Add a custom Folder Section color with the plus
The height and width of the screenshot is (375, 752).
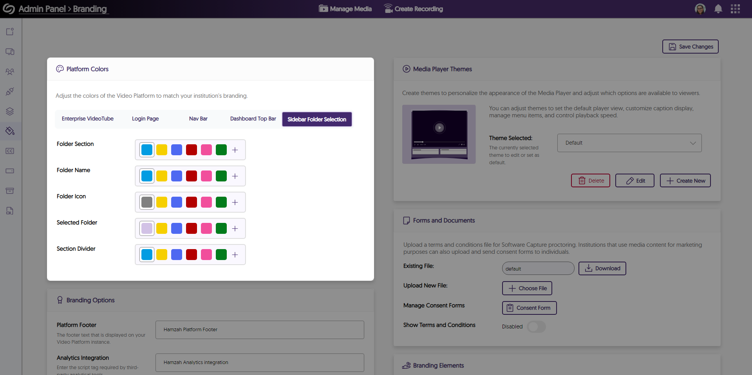(235, 150)
